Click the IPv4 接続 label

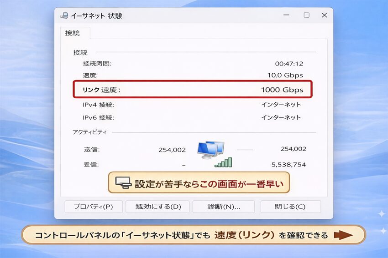[x=98, y=105]
